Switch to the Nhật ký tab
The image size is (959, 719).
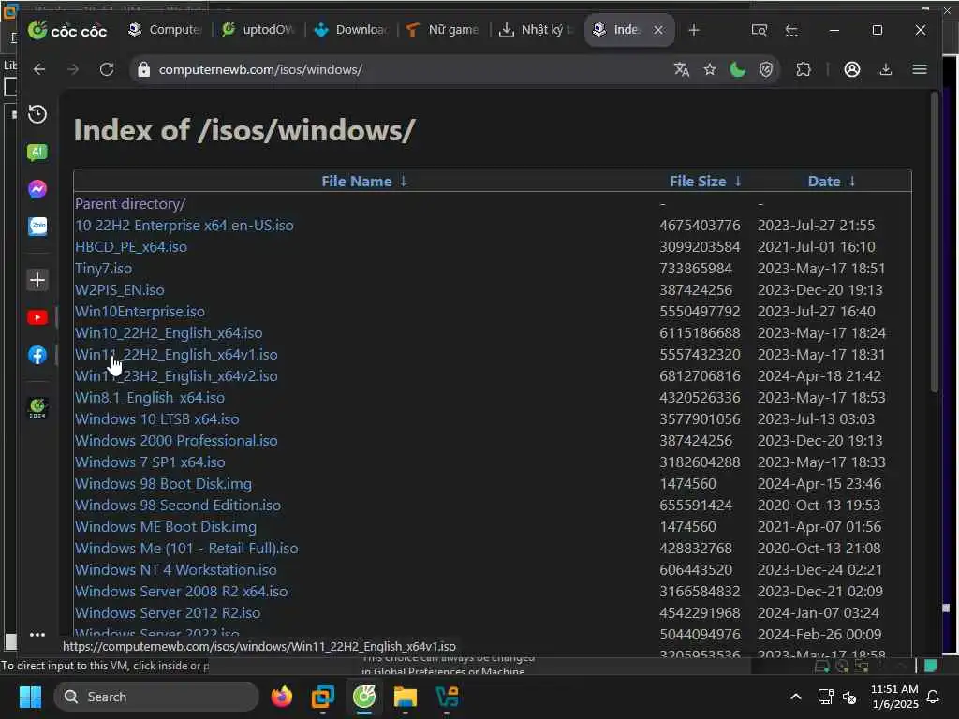(537, 29)
